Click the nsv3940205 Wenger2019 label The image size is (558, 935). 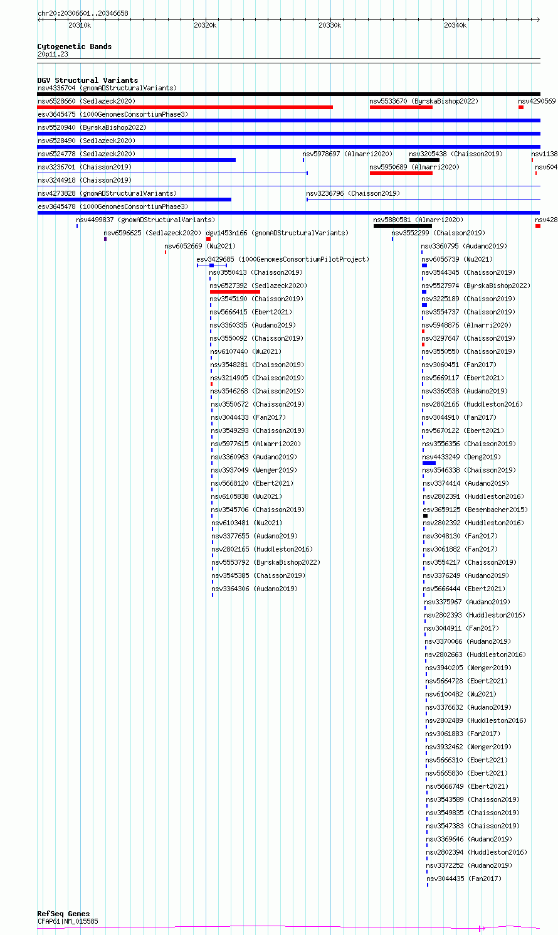pyautogui.click(x=468, y=668)
